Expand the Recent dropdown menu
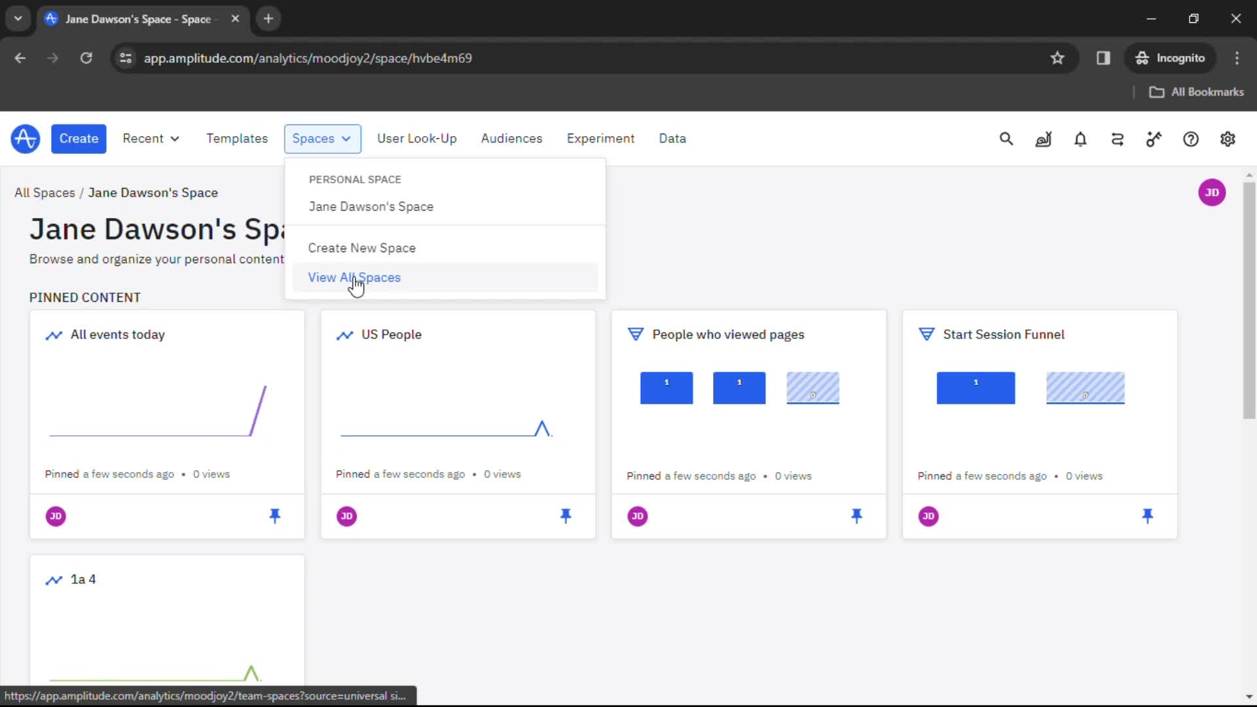 coord(150,138)
